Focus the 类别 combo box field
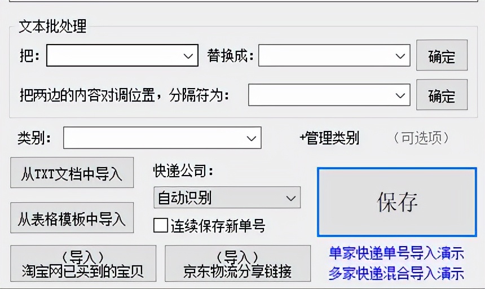 155,138
